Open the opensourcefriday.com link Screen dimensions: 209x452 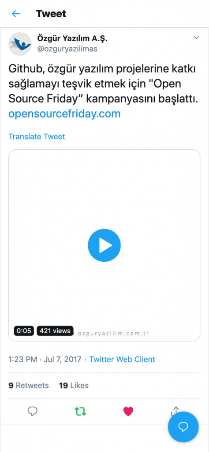(x=64, y=114)
